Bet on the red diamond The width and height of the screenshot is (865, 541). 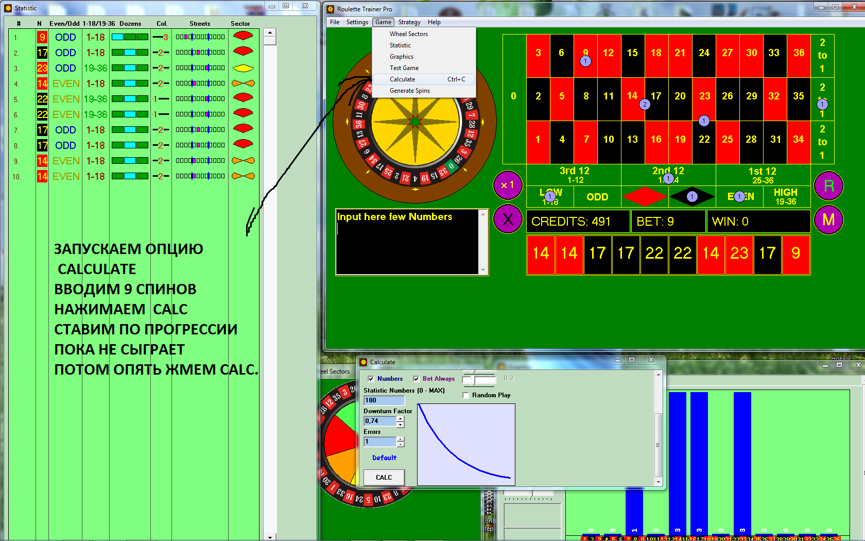tap(645, 196)
